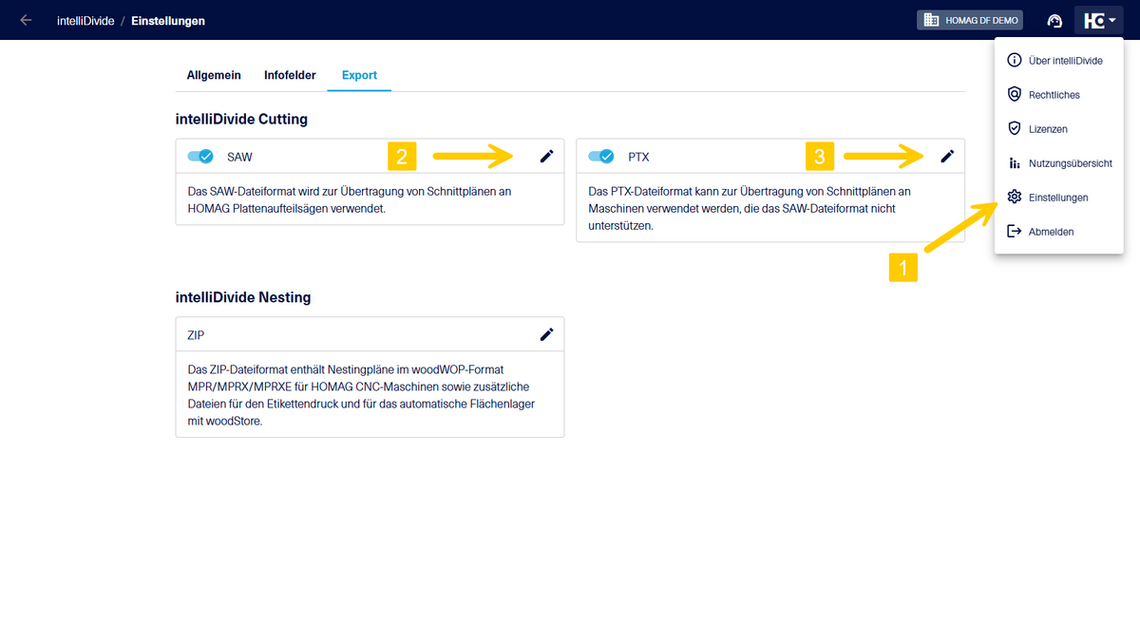Click the Einstellungen gear icon
The image size is (1140, 641).
(x=1014, y=198)
